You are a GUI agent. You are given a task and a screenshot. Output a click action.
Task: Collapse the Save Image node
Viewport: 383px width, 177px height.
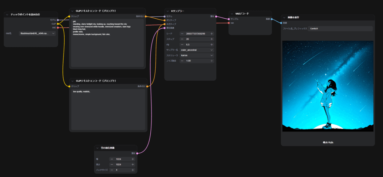(x=285, y=18)
